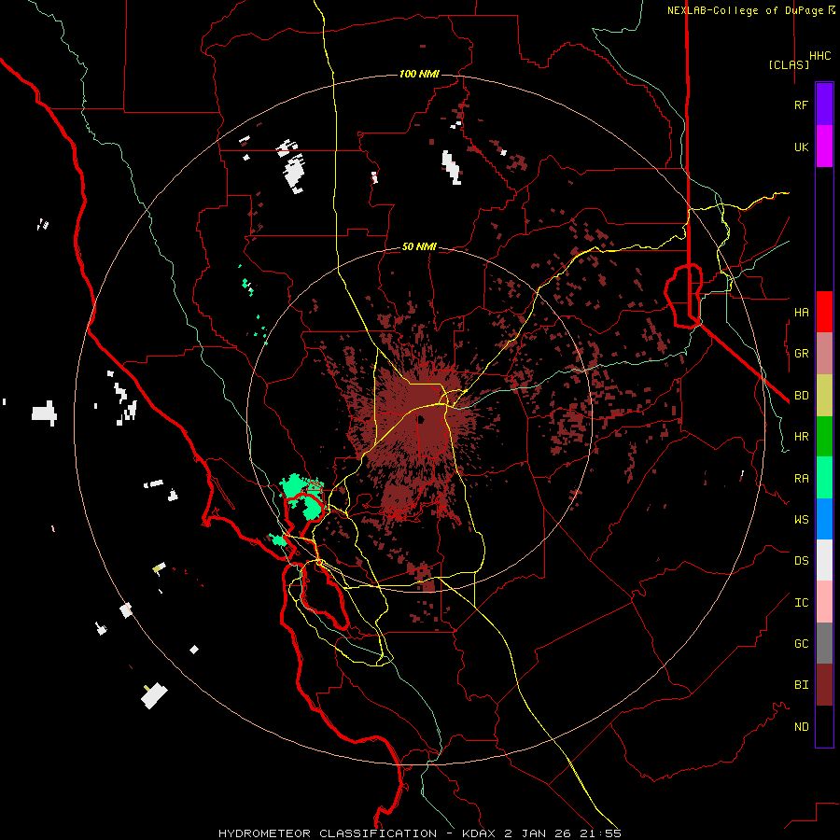Click the ND legend label
Image resolution: width=840 pixels, height=840 pixels.
[x=801, y=727]
